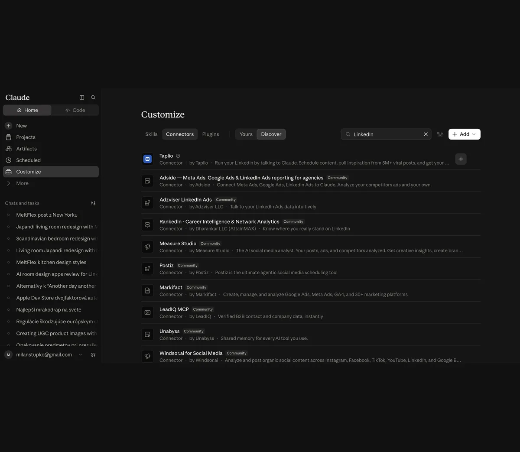The height and width of the screenshot is (452, 520).
Task: Open chat Creating UGC product images
Action: tap(51, 333)
